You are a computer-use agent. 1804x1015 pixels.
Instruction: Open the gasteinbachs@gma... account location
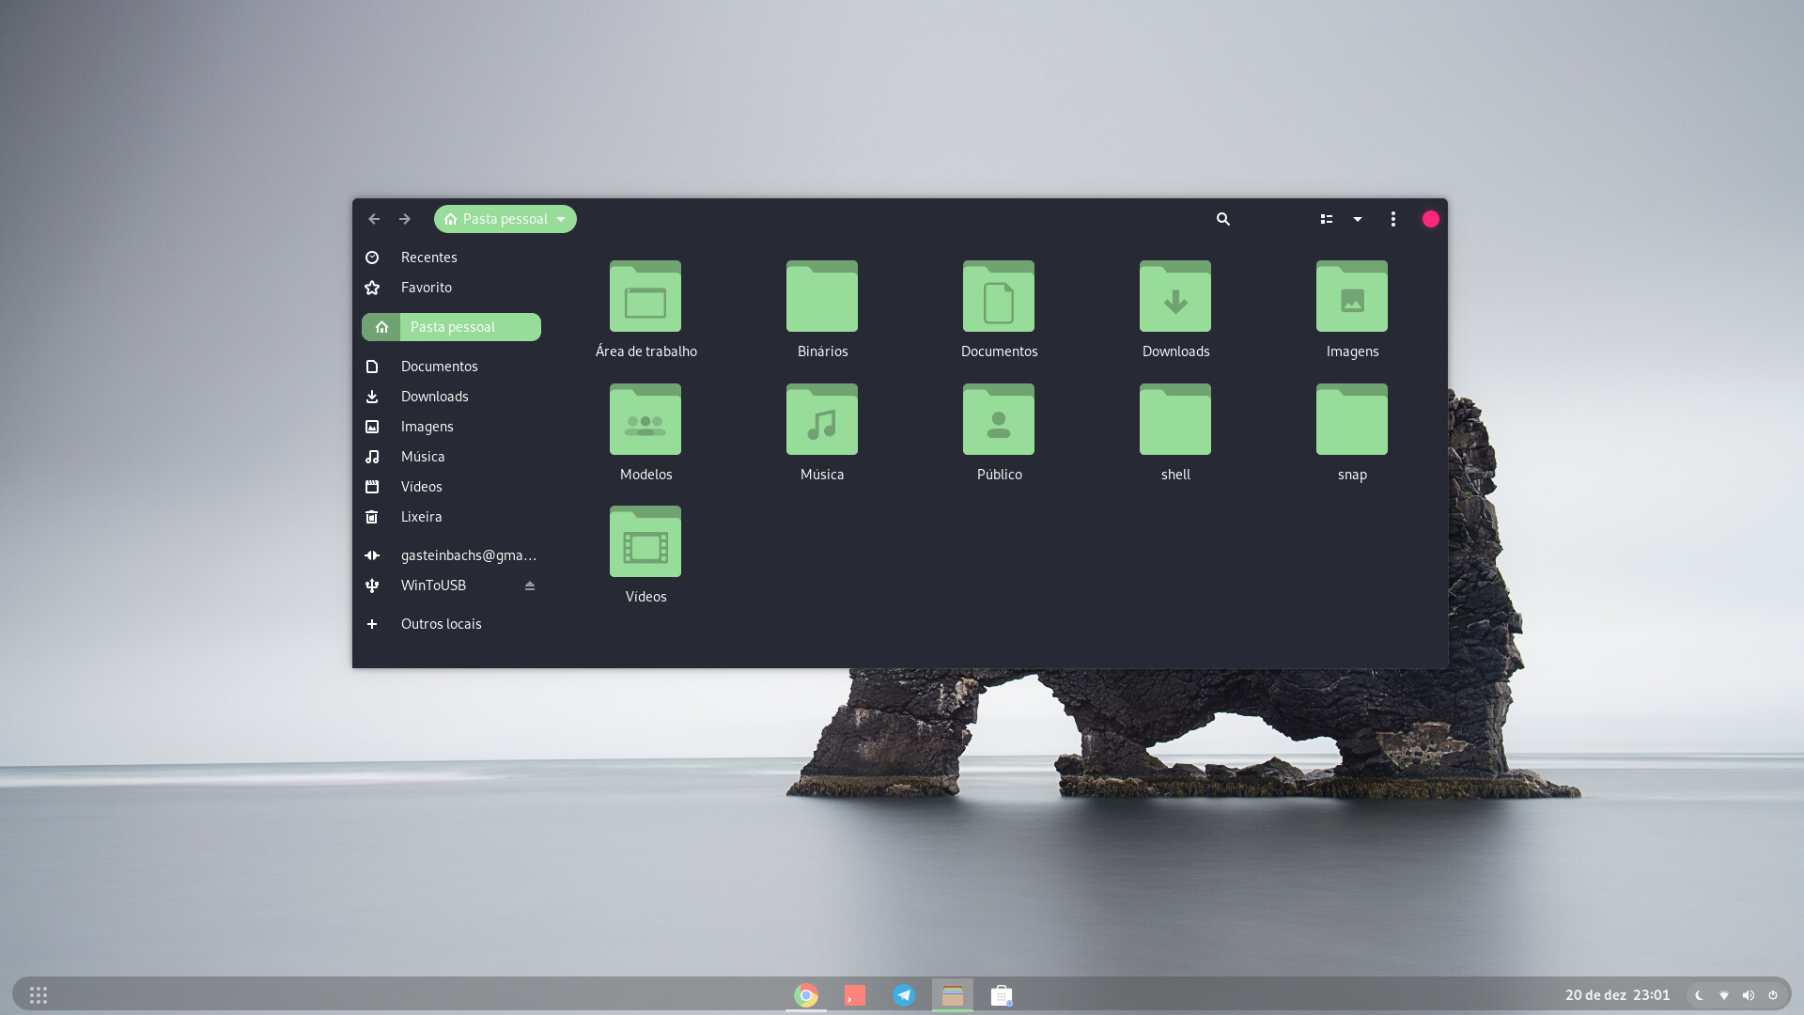click(x=468, y=555)
